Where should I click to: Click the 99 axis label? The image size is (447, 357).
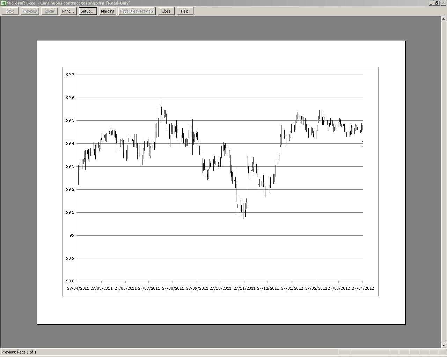pyautogui.click(x=72, y=235)
